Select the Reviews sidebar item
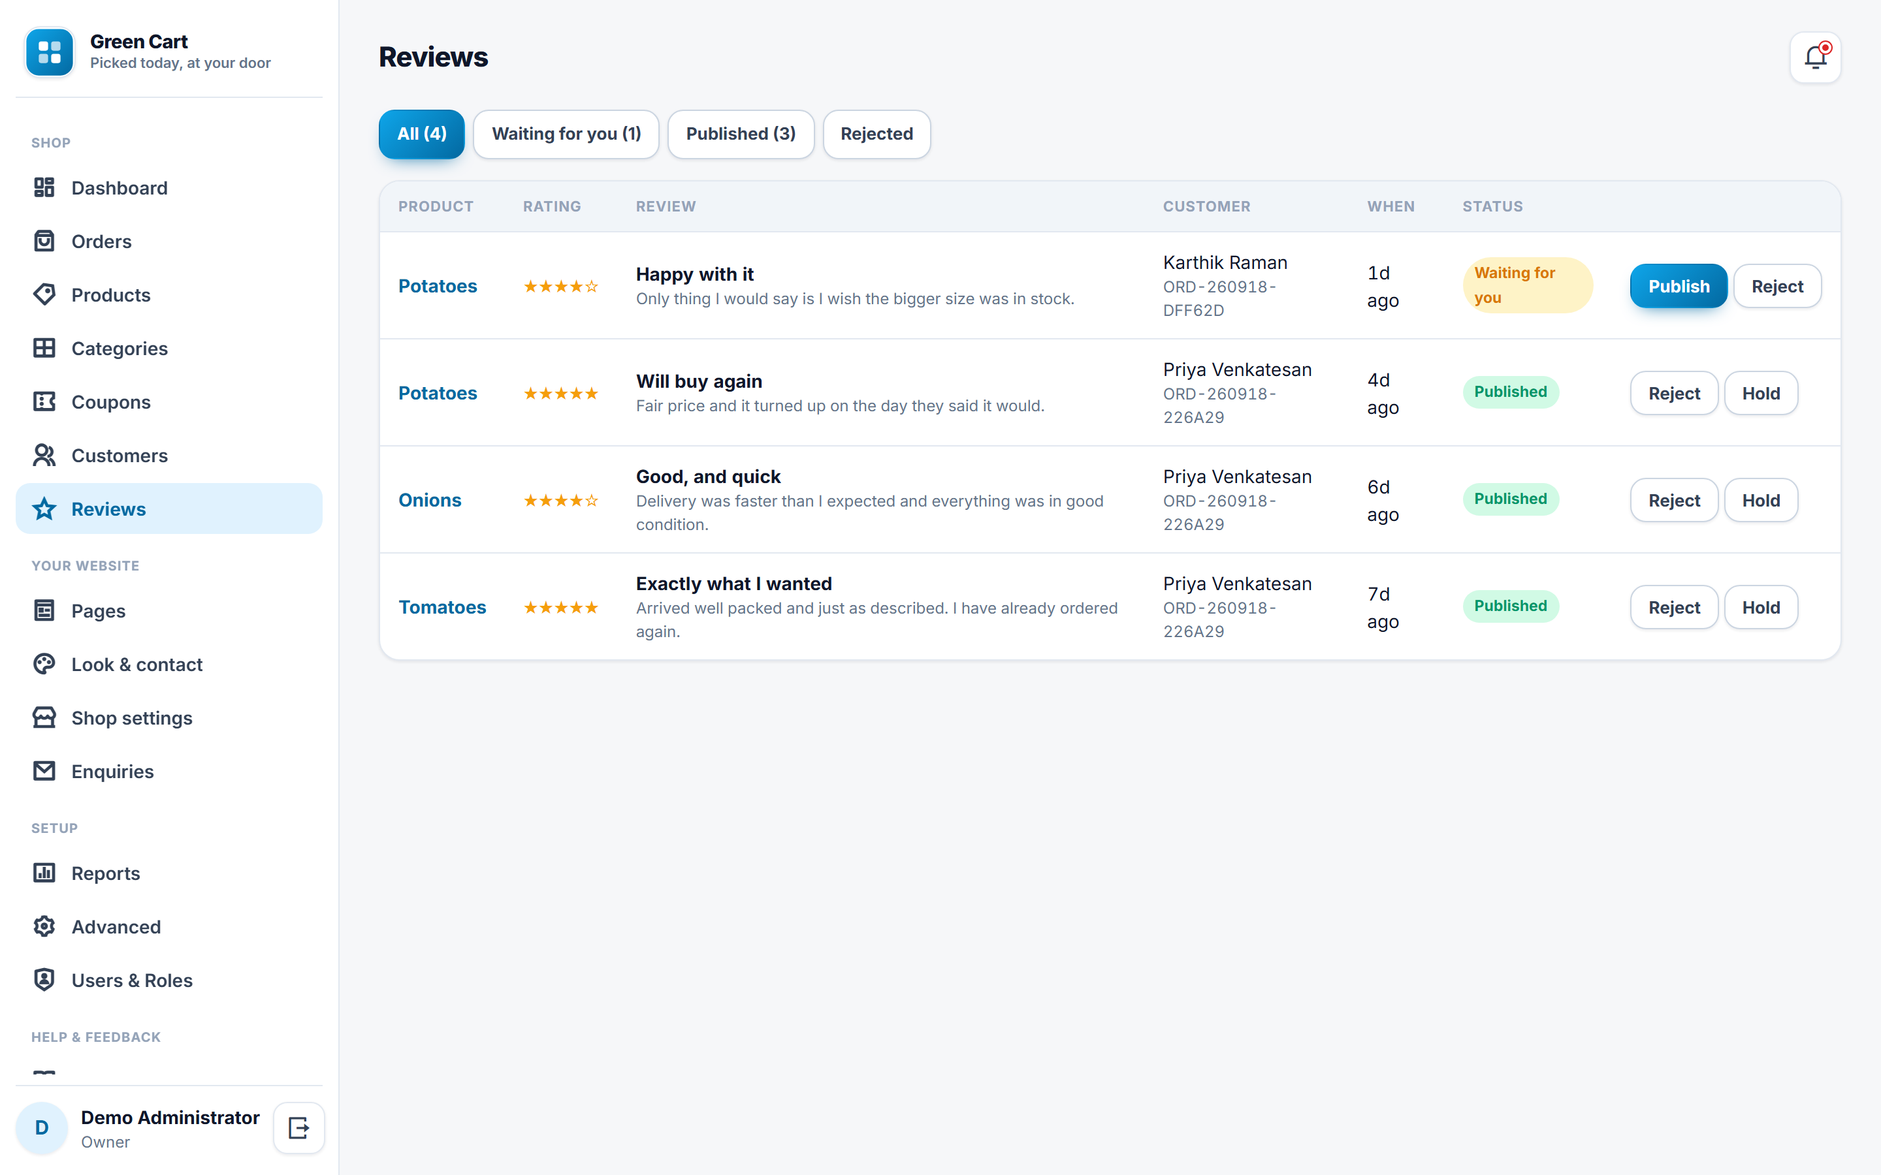 pos(169,509)
